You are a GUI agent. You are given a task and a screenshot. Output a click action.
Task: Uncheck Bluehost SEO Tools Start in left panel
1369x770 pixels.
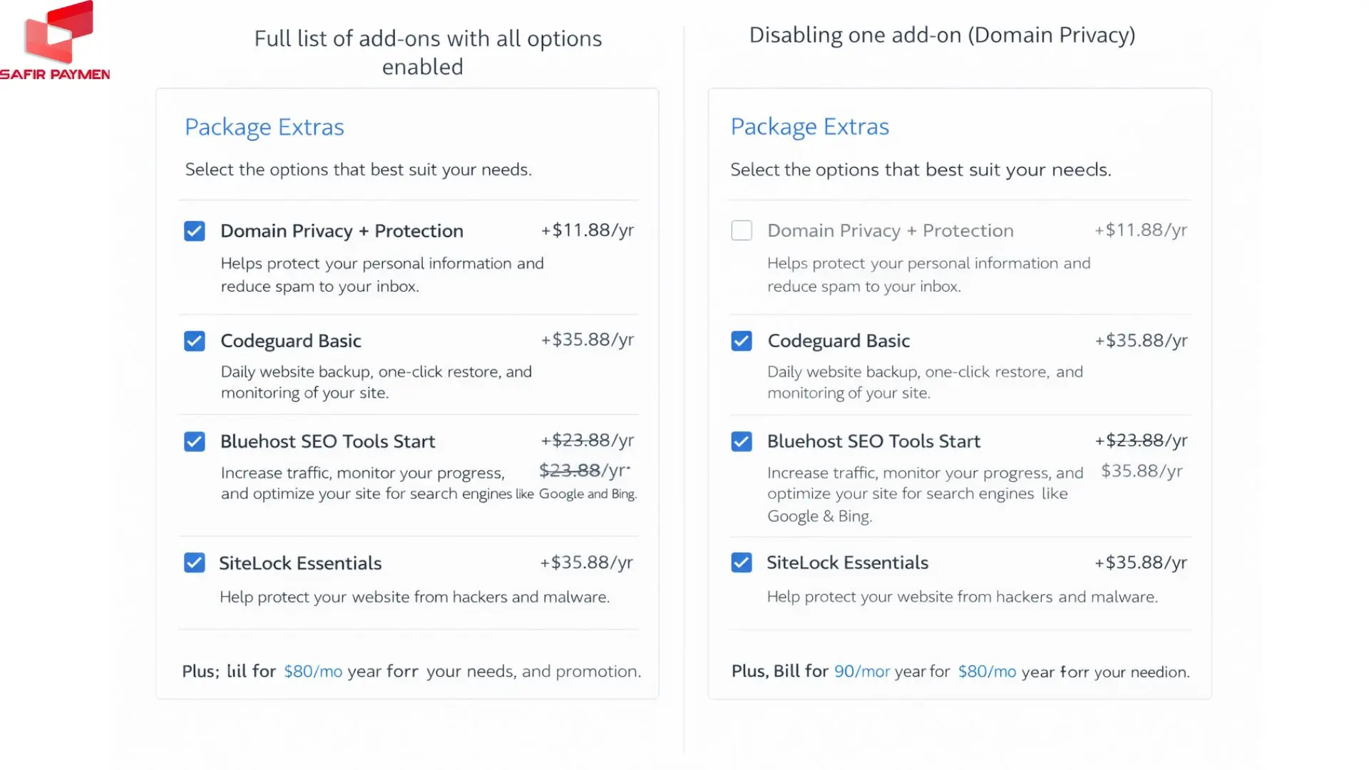195,441
